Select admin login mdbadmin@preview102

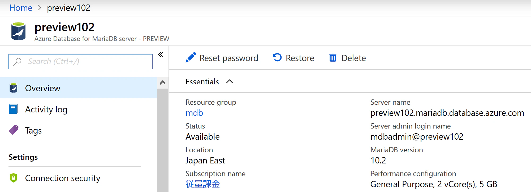pyautogui.click(x=417, y=137)
